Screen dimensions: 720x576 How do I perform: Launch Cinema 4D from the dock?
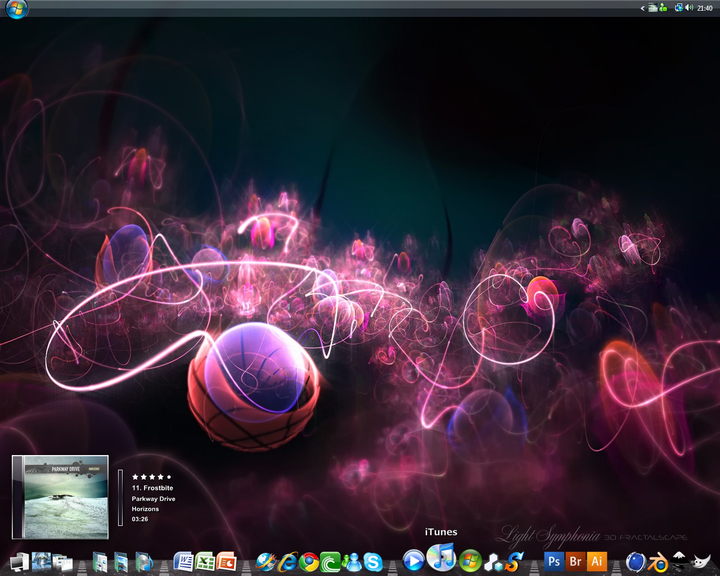(x=636, y=562)
